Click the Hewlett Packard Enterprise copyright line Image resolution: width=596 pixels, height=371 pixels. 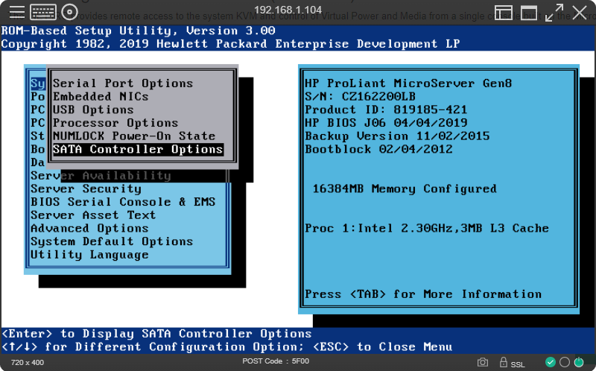coord(230,44)
